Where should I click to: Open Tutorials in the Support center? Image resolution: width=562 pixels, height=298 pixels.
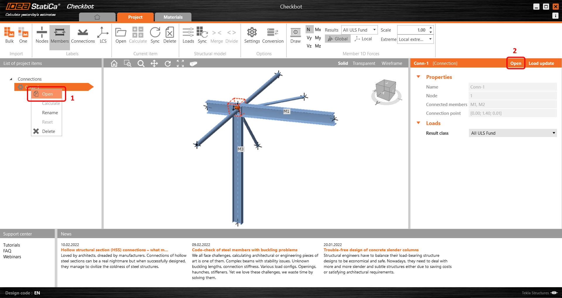[12, 245]
